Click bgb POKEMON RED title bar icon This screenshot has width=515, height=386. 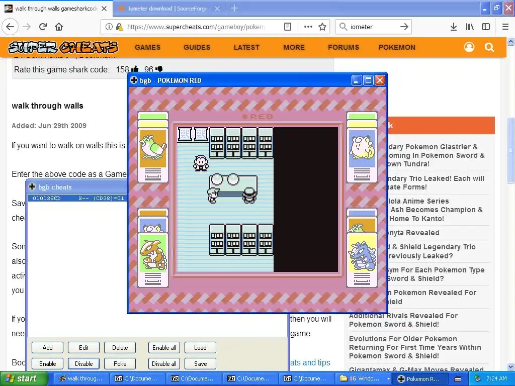pos(134,80)
